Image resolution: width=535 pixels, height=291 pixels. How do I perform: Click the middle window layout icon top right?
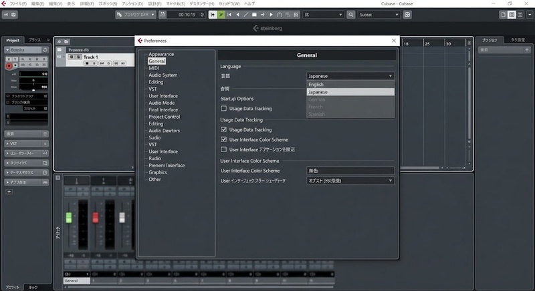click(x=512, y=15)
